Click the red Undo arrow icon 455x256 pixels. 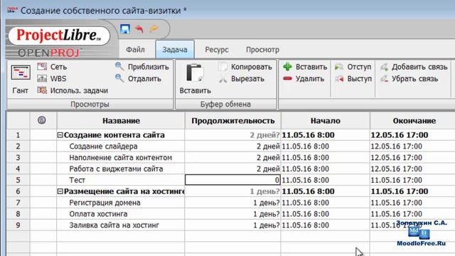[139, 29]
